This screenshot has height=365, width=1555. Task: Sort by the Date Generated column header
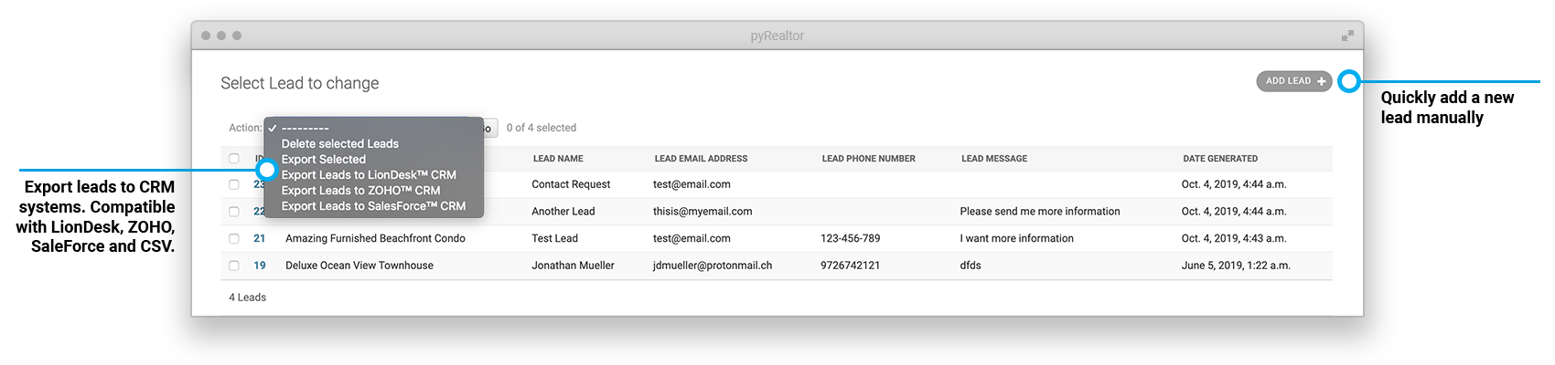click(x=1220, y=159)
